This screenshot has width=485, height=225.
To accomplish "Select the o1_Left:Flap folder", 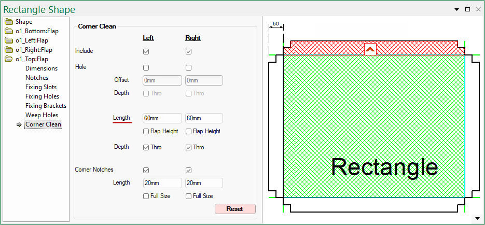I will coord(32,40).
